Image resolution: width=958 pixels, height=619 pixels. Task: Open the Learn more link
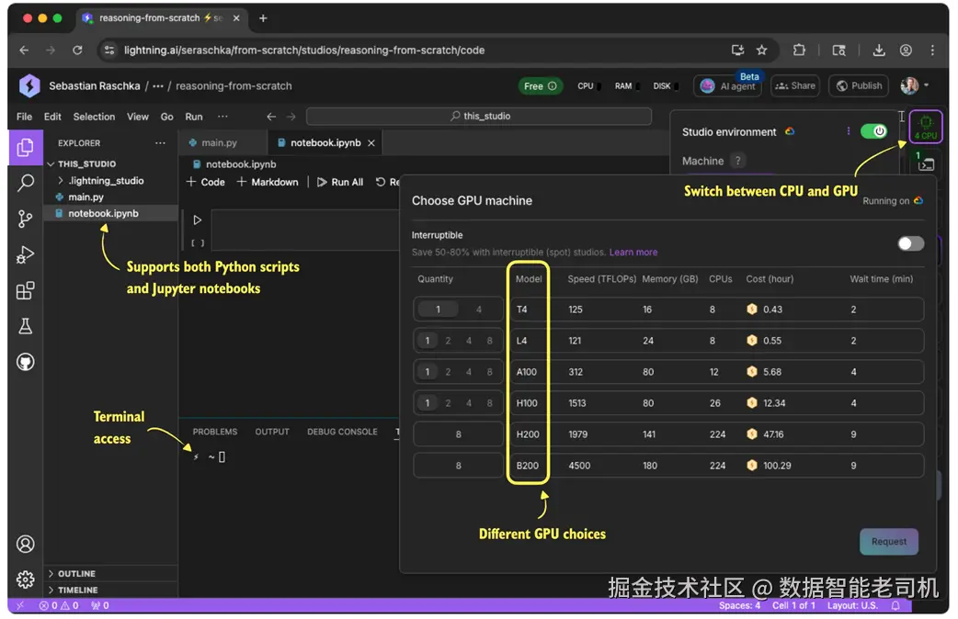click(633, 253)
